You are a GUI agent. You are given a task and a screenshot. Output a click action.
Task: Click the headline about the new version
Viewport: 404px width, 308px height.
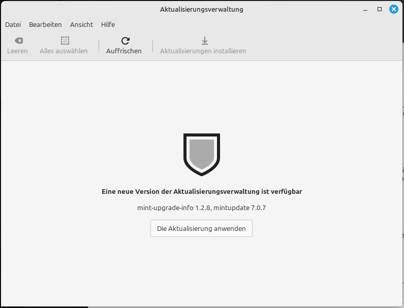pyautogui.click(x=201, y=191)
